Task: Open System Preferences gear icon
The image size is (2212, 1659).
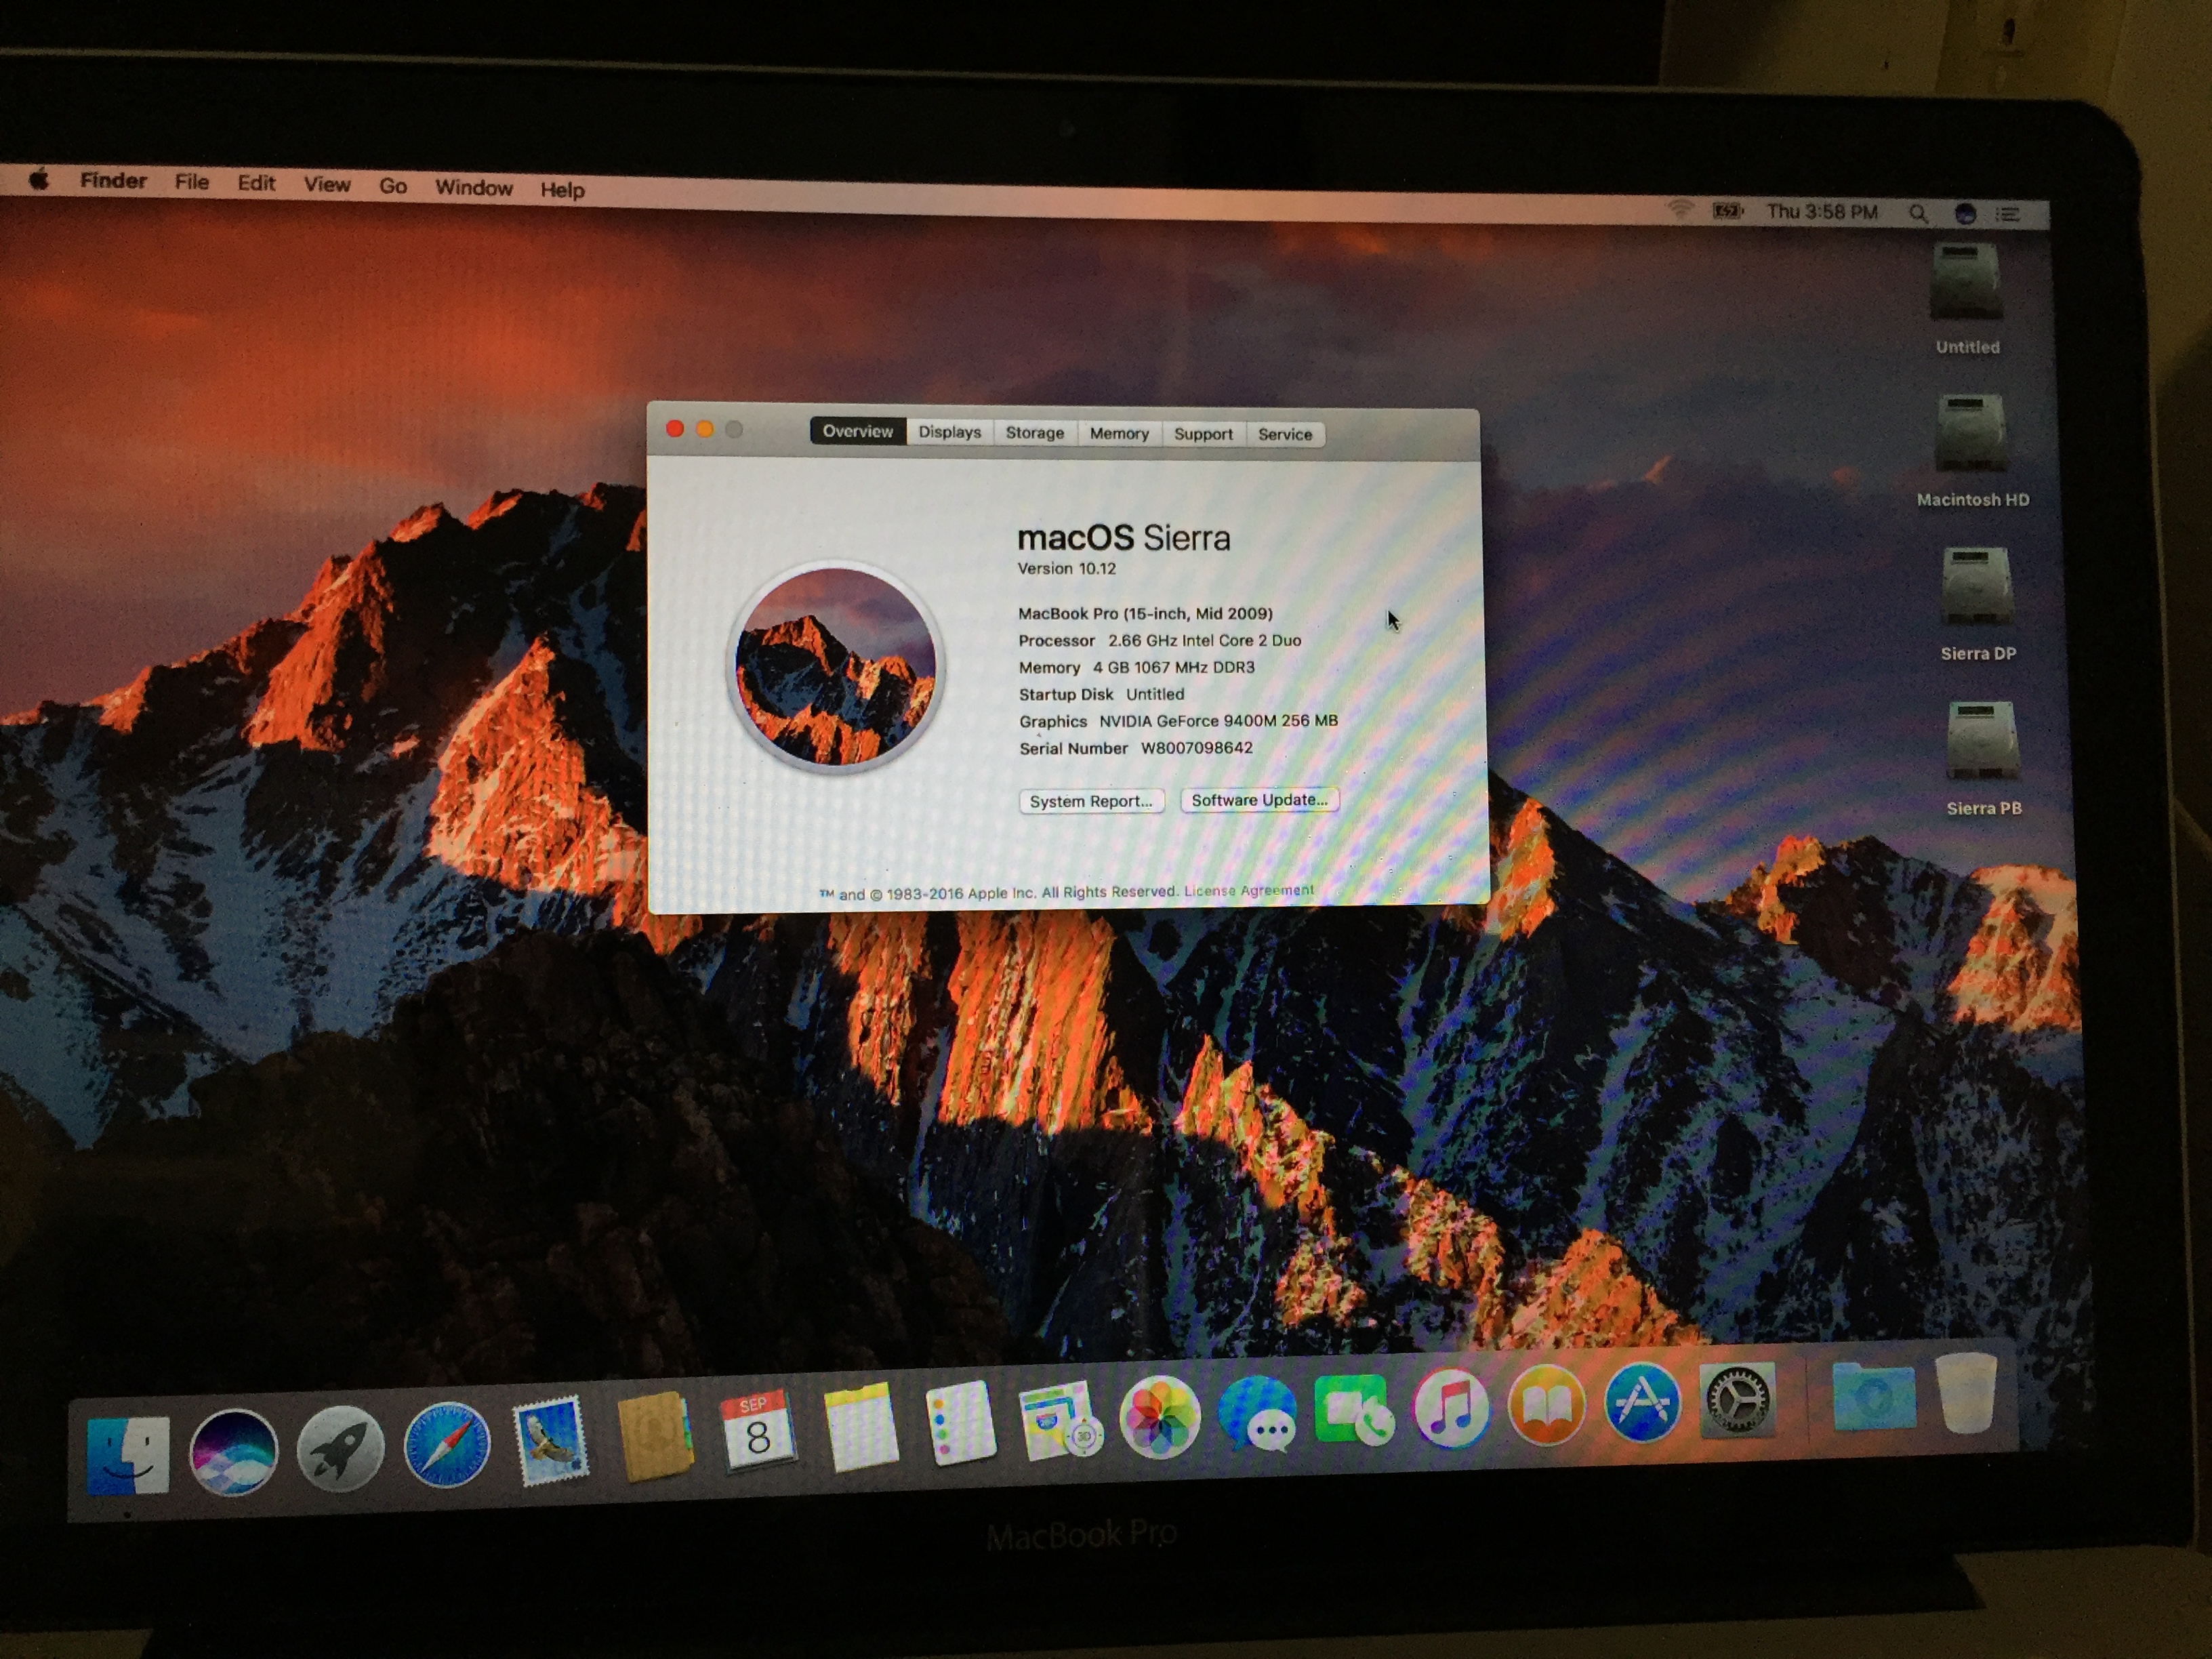Action: pos(1737,1399)
